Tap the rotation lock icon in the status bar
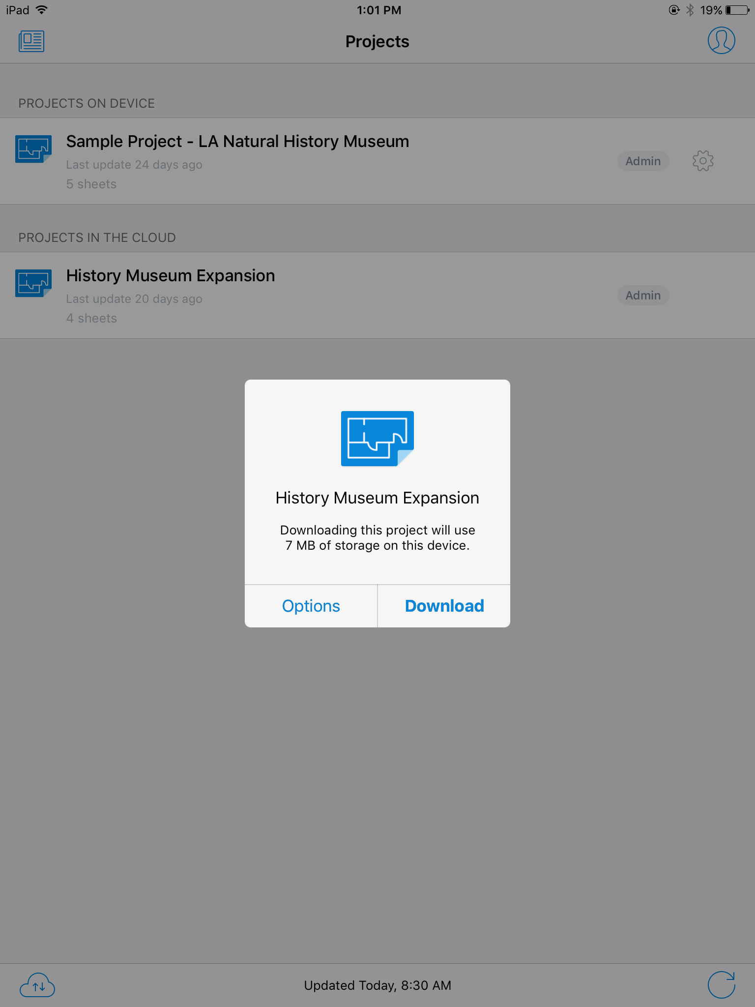 point(674,10)
